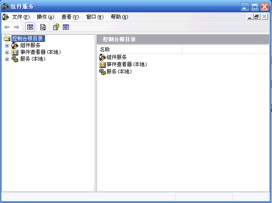Open the 窗口(W) menu
Viewport: 272px width, 203px height.
(95, 17)
